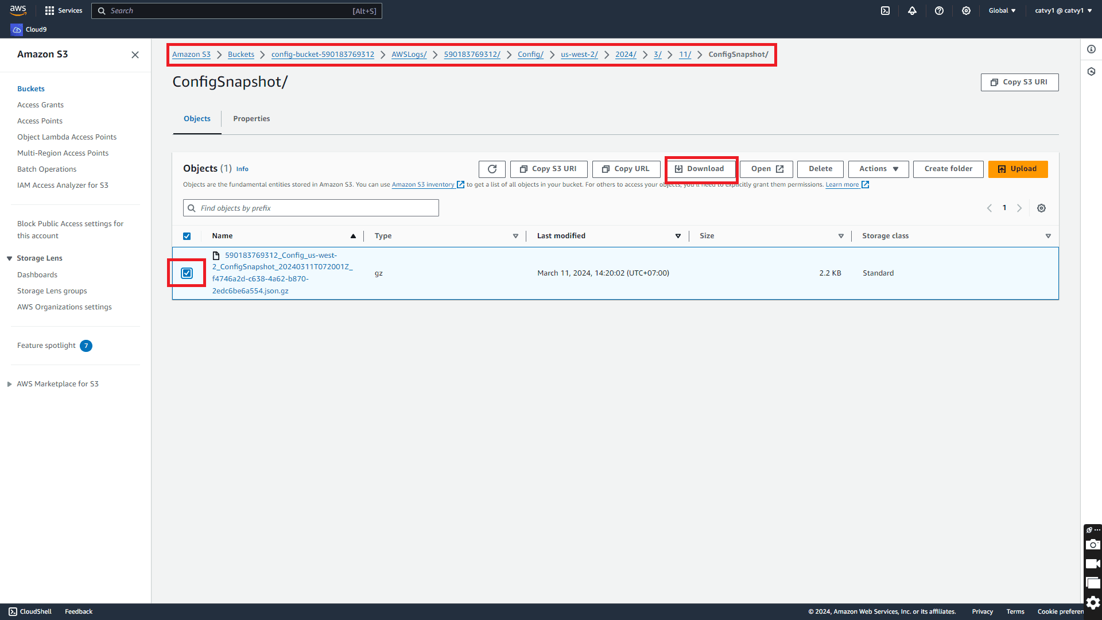
Task: Focus the top console Search box
Action: (236, 11)
